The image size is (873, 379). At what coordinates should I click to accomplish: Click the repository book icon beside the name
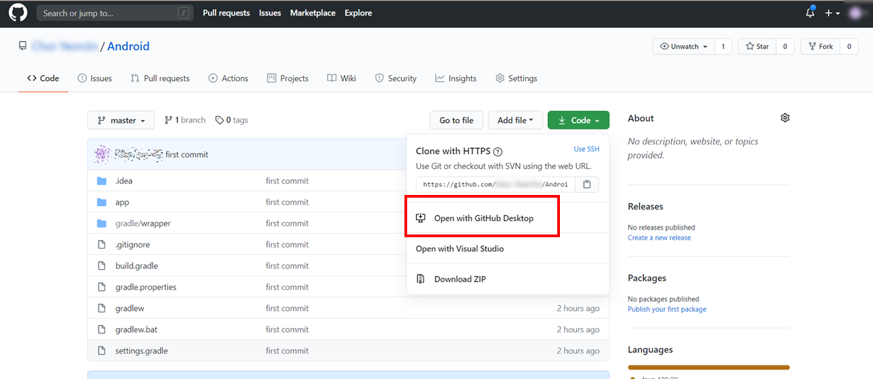[x=23, y=46]
